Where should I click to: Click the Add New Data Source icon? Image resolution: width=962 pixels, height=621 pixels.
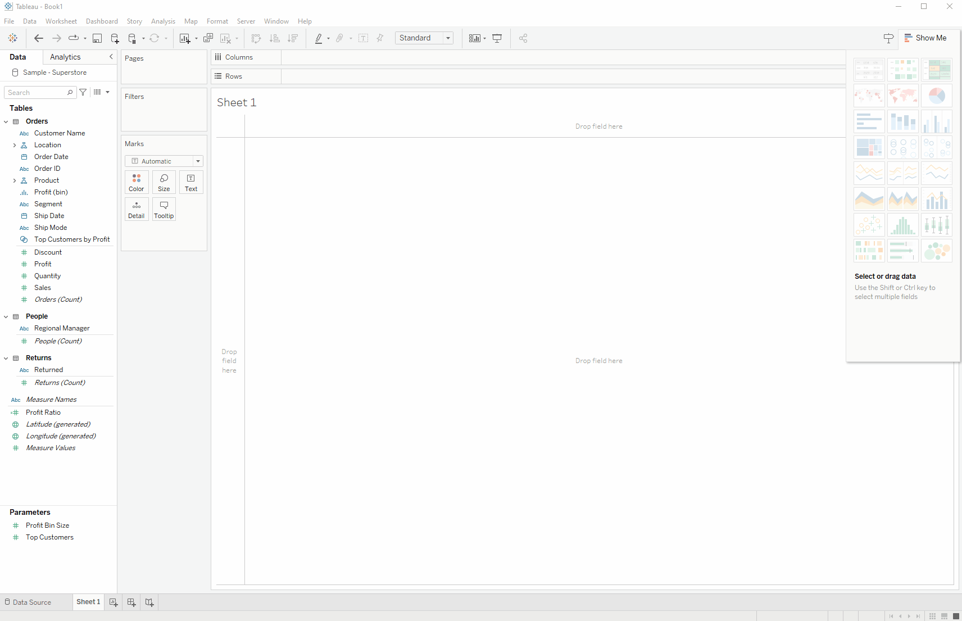(x=115, y=38)
